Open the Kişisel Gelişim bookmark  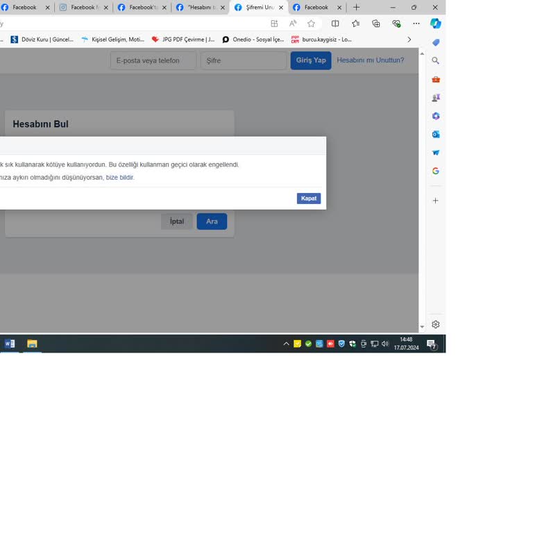click(x=113, y=40)
